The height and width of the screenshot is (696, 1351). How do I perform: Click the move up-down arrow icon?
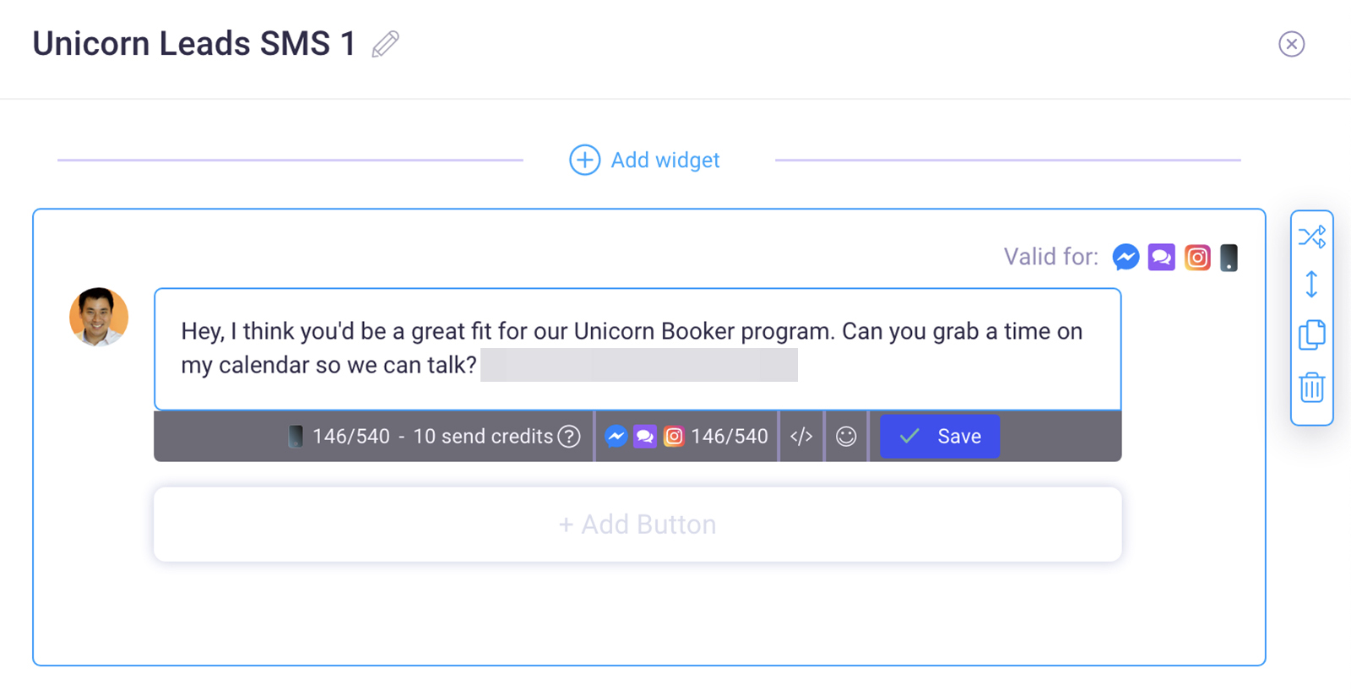point(1311,284)
